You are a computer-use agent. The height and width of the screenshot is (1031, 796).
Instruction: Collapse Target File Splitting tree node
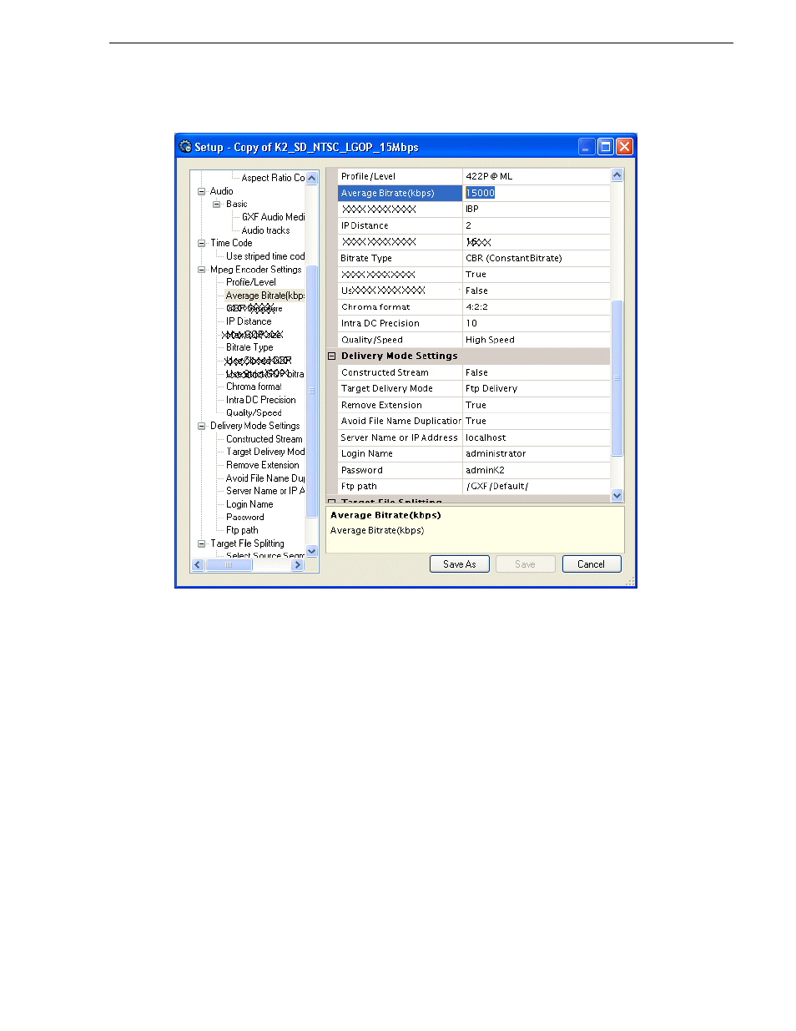click(201, 543)
